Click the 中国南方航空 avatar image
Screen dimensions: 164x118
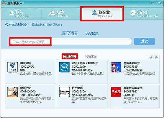(116, 67)
